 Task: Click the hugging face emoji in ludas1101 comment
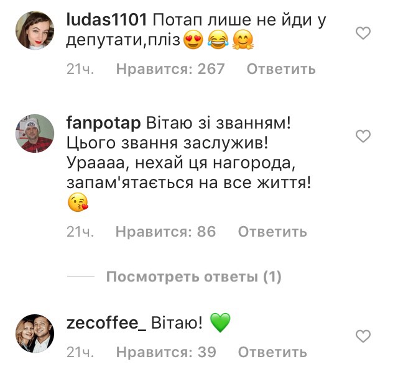click(x=243, y=40)
